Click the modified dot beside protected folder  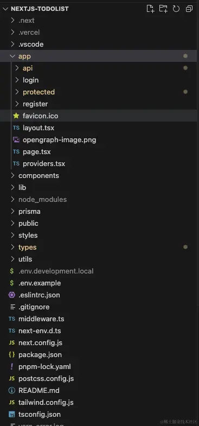(x=185, y=92)
